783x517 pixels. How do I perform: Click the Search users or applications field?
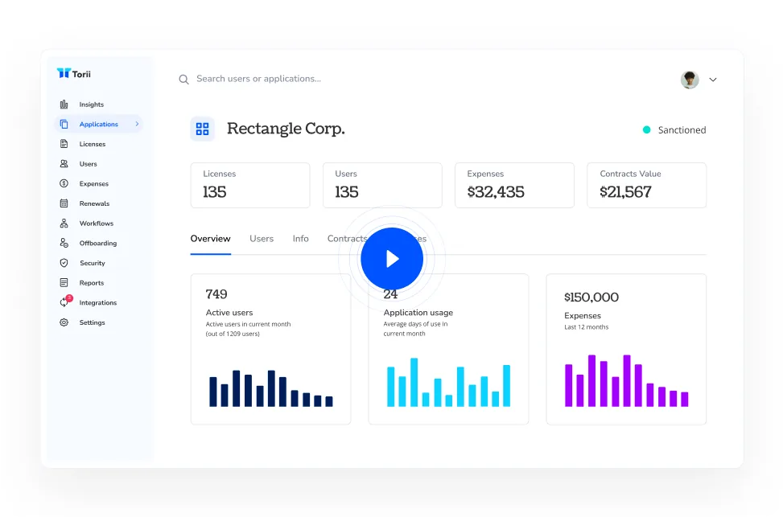click(x=258, y=79)
